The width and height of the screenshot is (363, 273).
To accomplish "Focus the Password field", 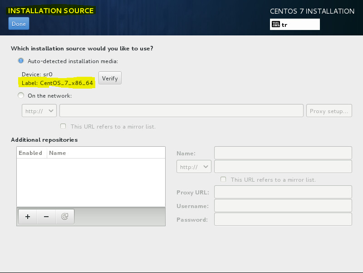I will tap(283, 219).
